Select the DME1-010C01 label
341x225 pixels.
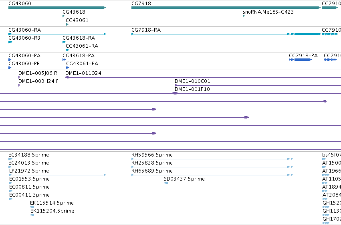(192, 81)
